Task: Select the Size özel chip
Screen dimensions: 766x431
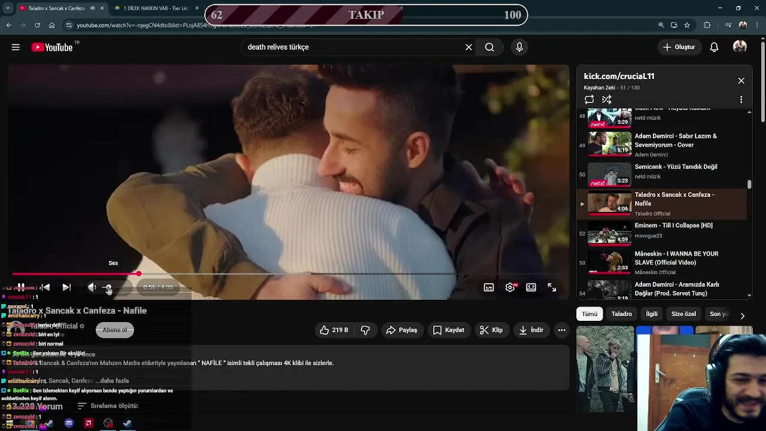Action: tap(683, 314)
